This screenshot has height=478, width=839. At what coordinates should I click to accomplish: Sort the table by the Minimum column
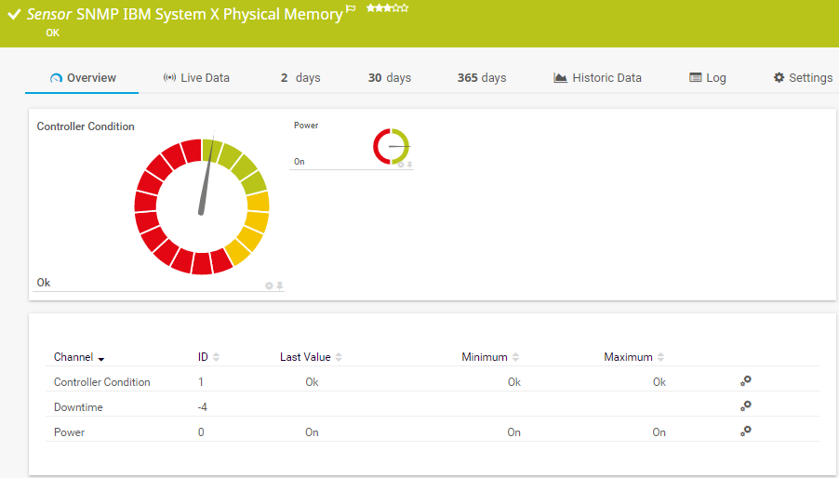tap(489, 357)
